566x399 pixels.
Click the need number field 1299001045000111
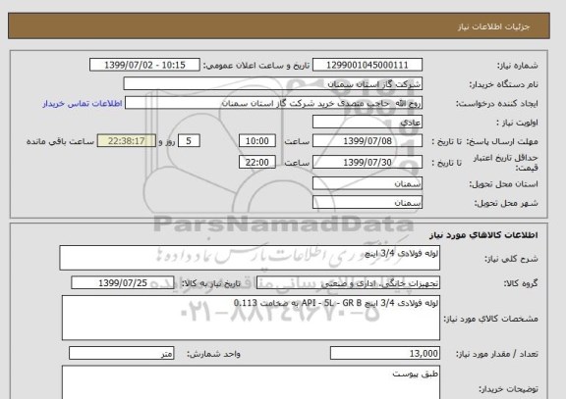click(368, 65)
